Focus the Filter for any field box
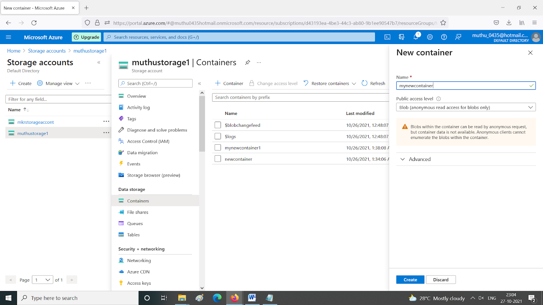This screenshot has width=543, height=305. coord(58,99)
